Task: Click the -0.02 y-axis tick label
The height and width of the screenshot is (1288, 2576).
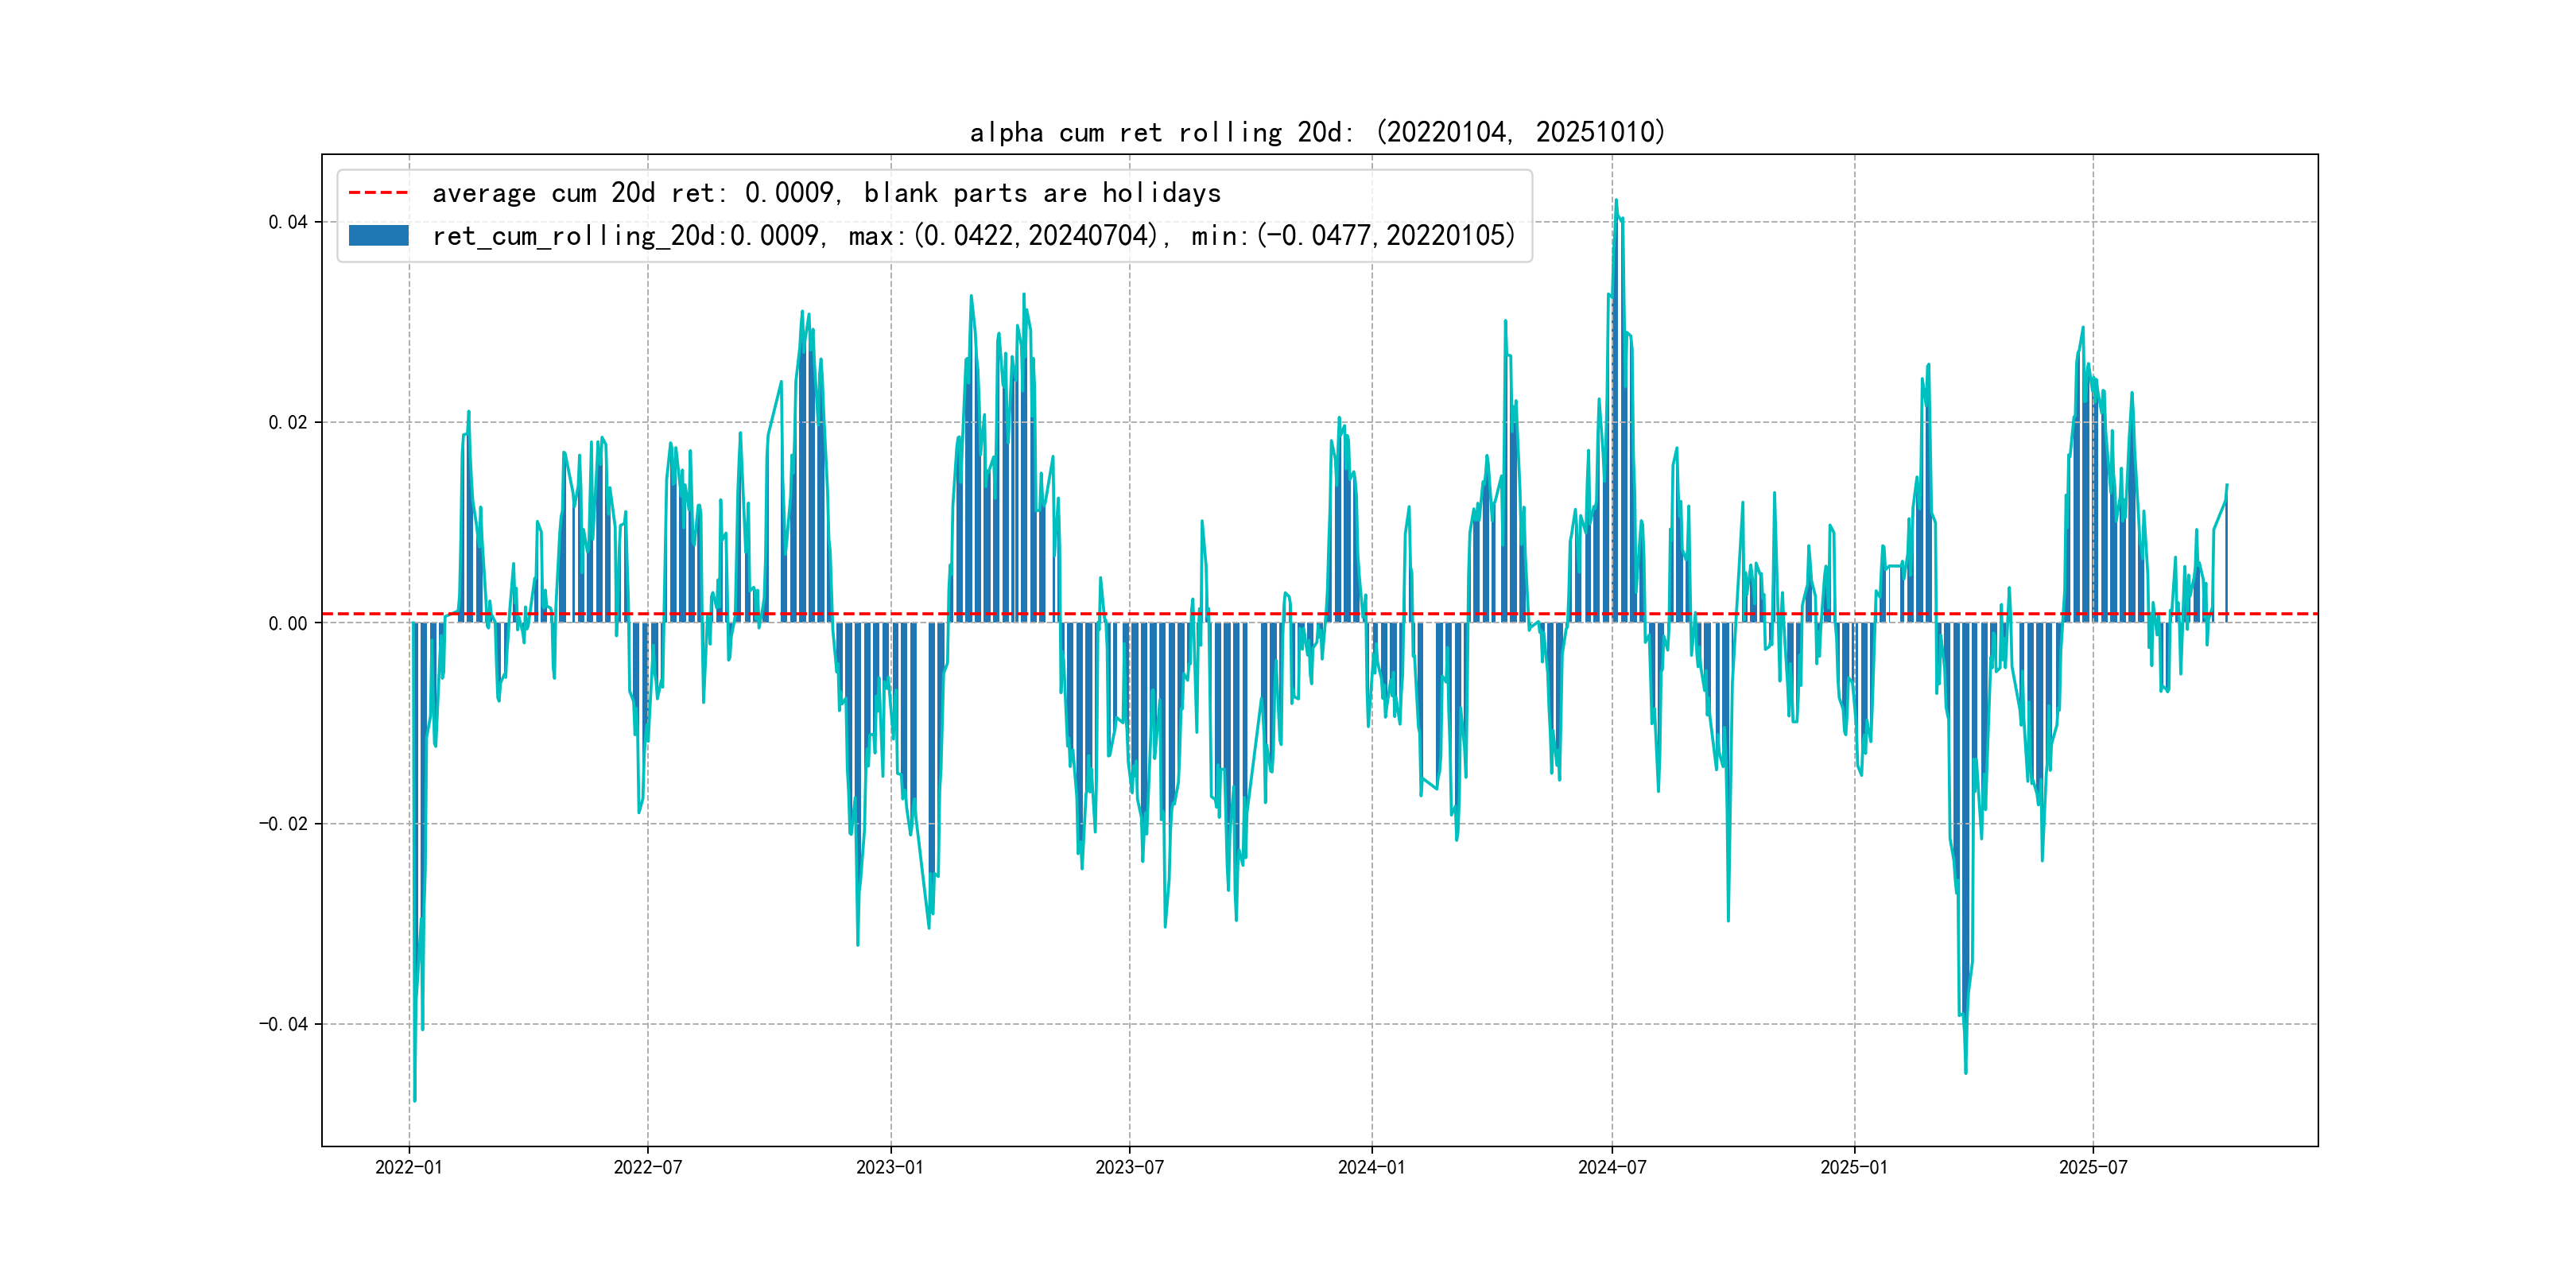Action: (x=283, y=824)
